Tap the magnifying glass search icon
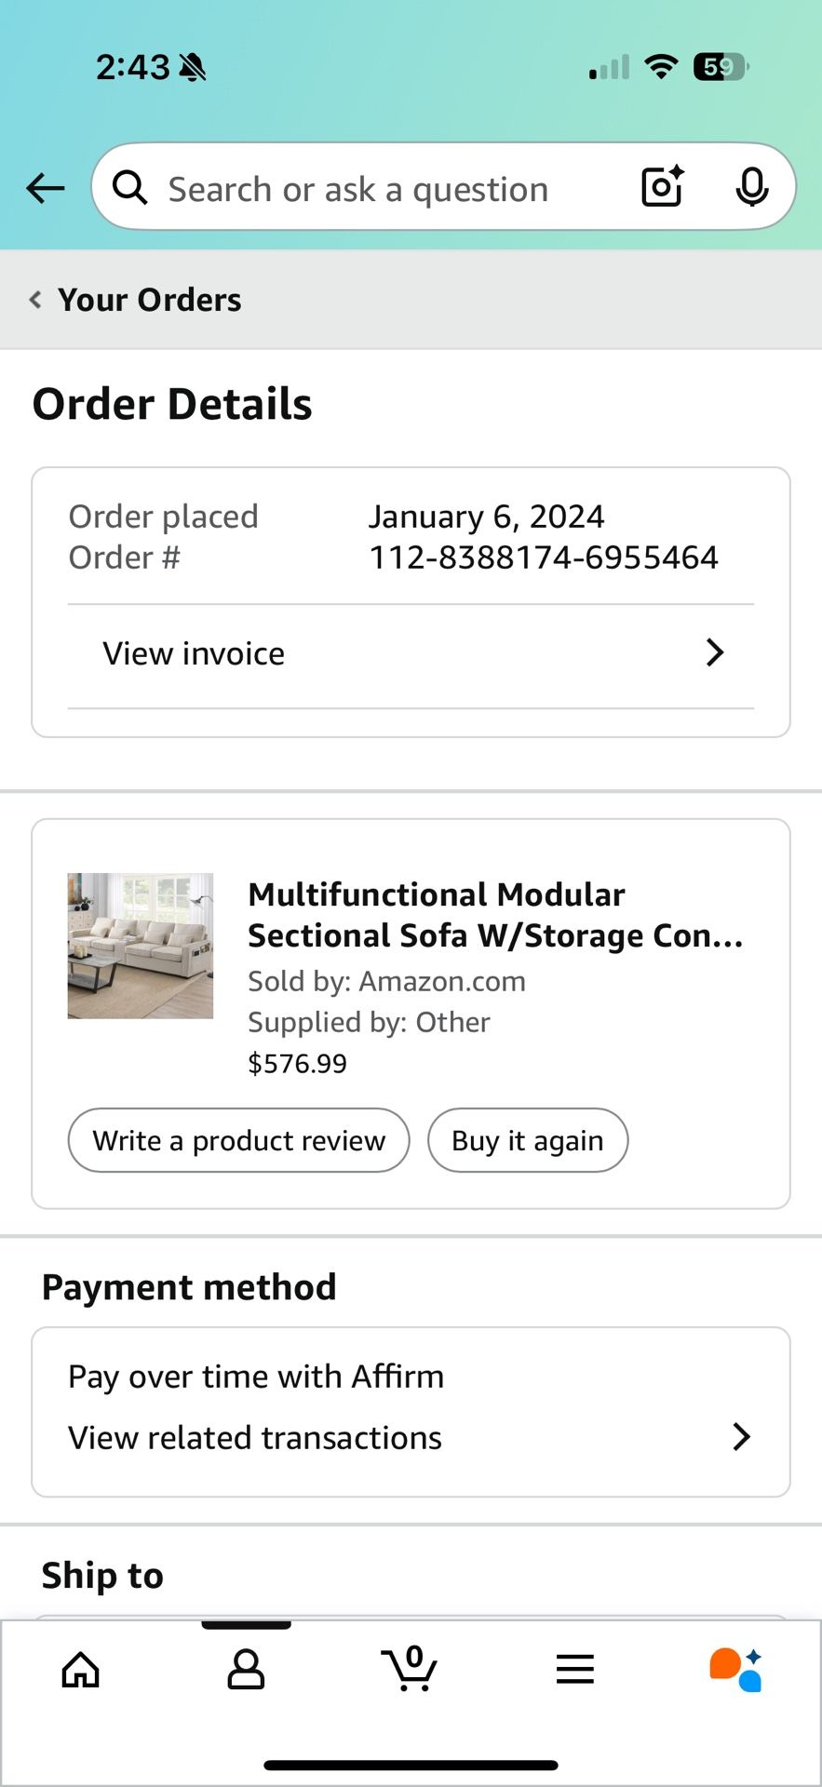Image resolution: width=822 pixels, height=1787 pixels. pos(129,188)
